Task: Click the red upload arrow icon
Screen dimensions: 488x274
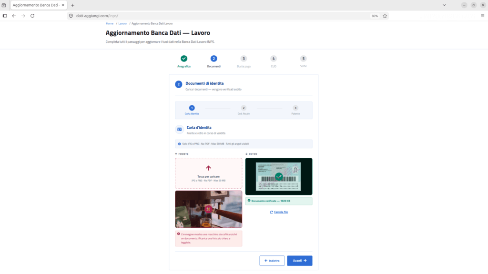Action: tap(209, 168)
